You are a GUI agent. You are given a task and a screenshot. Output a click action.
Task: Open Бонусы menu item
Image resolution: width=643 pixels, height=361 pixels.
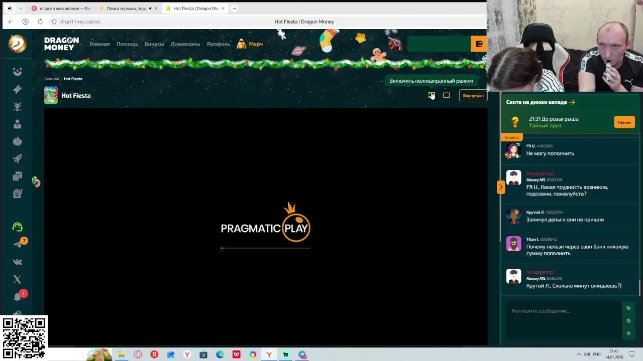point(154,44)
